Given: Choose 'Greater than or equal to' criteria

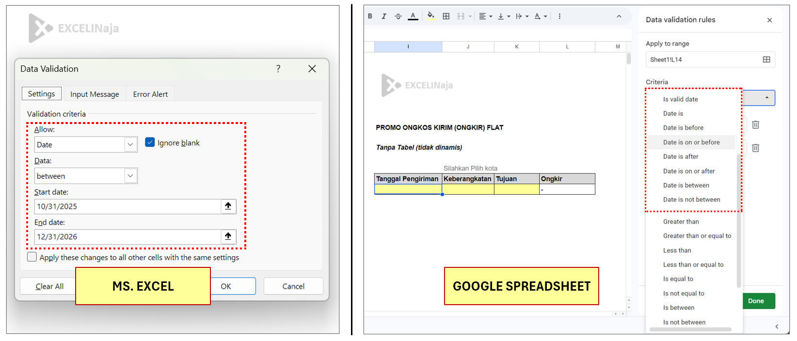Looking at the screenshot, I should [x=697, y=236].
